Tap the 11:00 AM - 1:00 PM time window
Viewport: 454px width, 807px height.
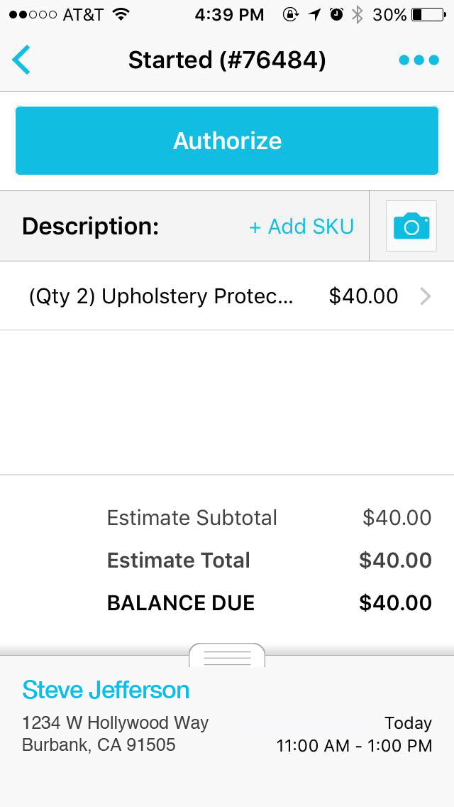coord(354,745)
